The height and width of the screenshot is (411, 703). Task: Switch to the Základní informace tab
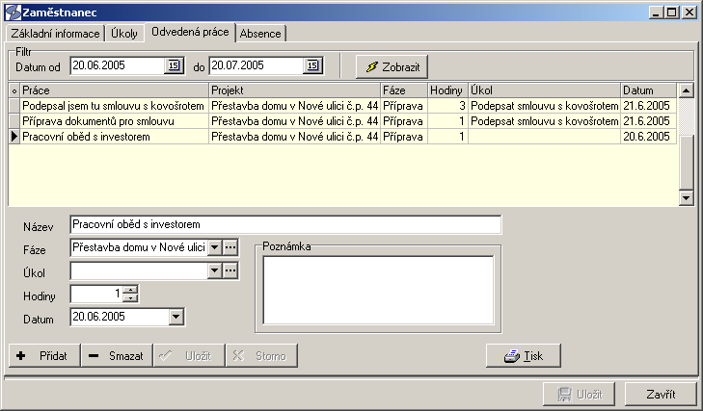56,34
